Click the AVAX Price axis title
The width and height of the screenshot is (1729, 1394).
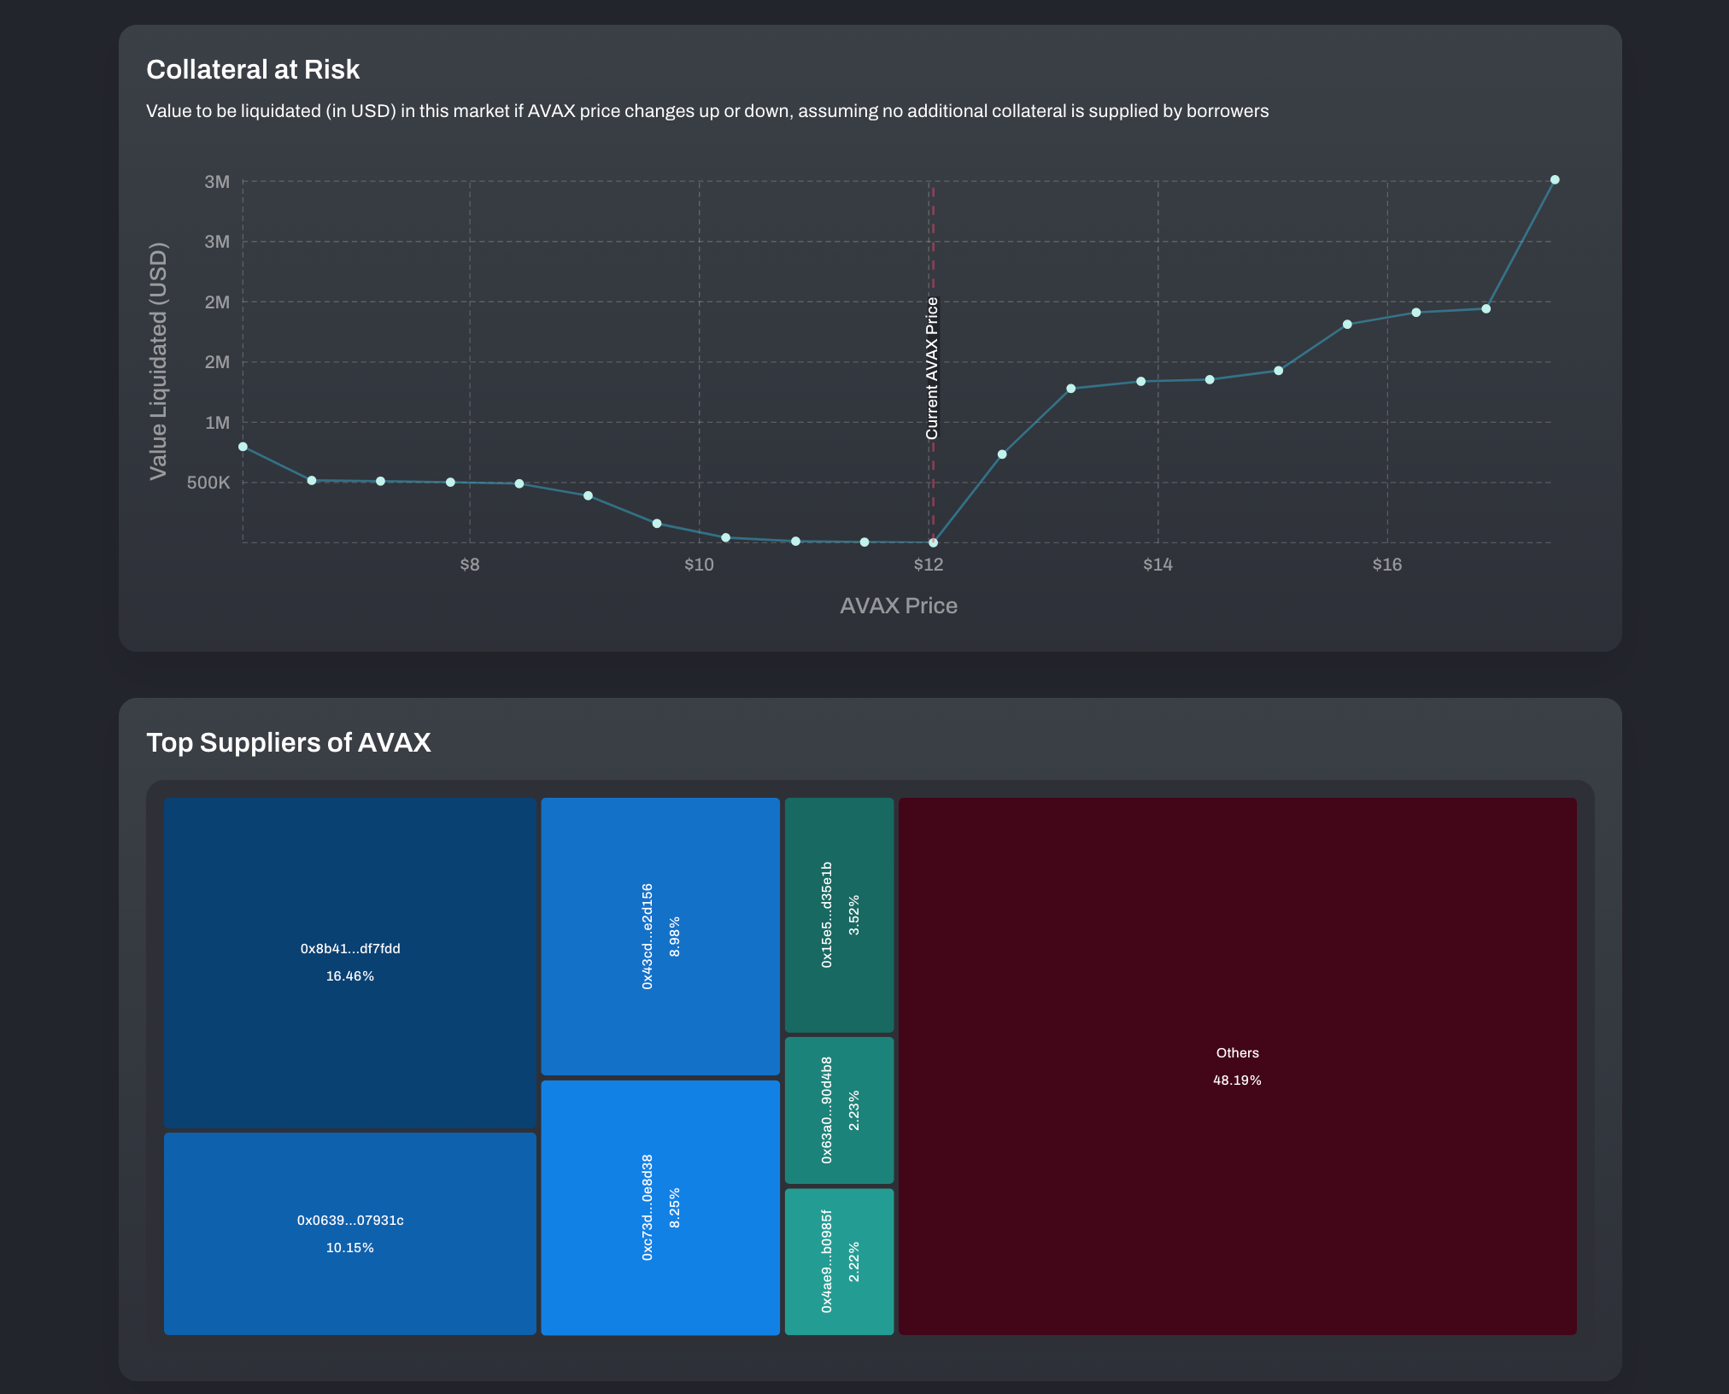point(898,606)
